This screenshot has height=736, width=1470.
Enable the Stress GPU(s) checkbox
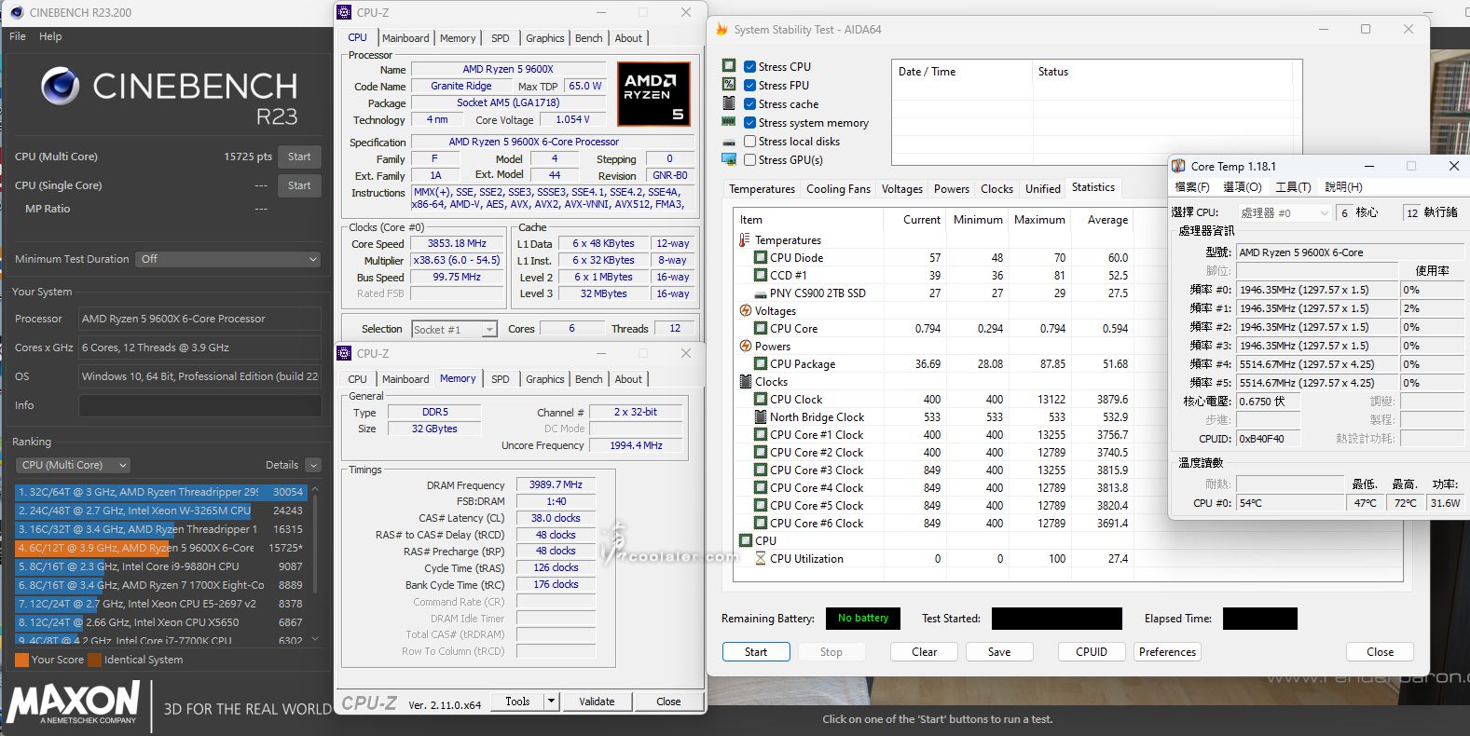point(749,159)
